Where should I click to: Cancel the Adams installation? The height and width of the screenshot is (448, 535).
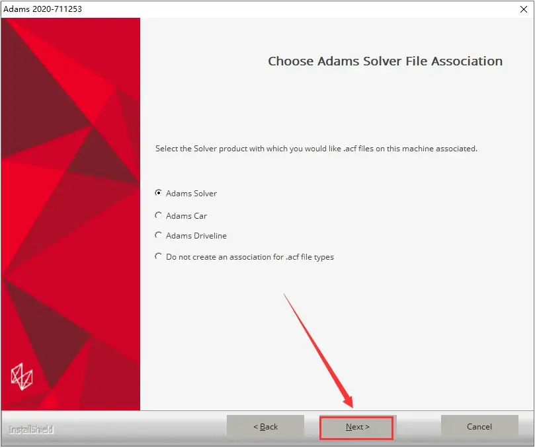tap(479, 427)
